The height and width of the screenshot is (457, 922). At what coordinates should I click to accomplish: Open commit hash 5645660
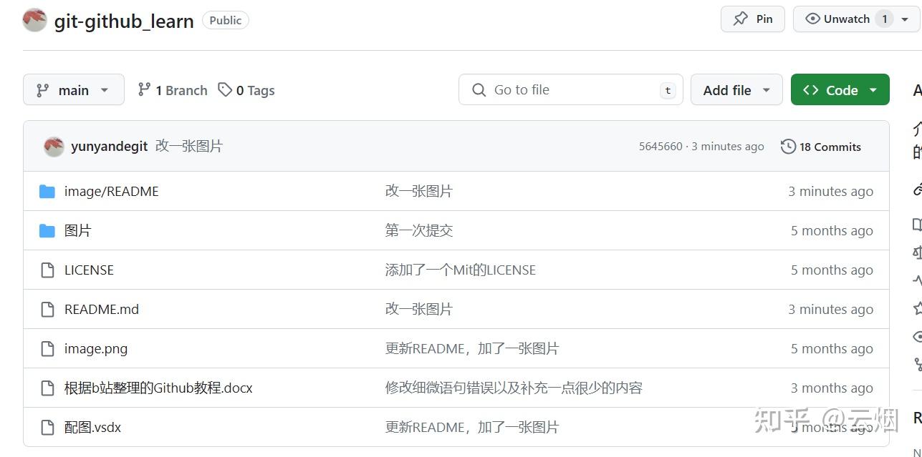(660, 147)
